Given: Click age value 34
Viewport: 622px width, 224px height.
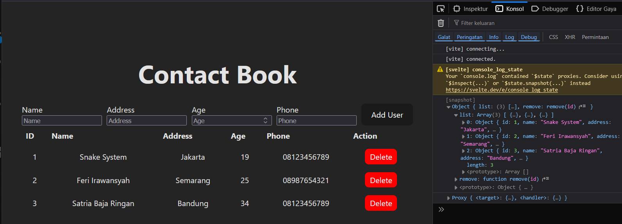Looking at the screenshot, I should [x=245, y=203].
